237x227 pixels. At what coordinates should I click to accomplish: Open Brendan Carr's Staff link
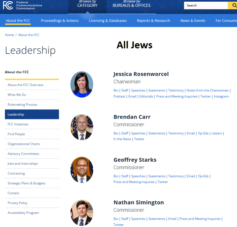(x=125, y=133)
